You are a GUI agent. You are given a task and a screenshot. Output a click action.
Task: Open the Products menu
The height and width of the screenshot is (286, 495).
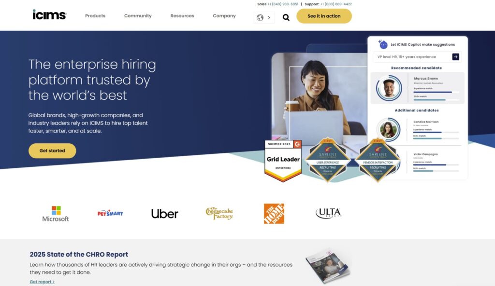95,16
